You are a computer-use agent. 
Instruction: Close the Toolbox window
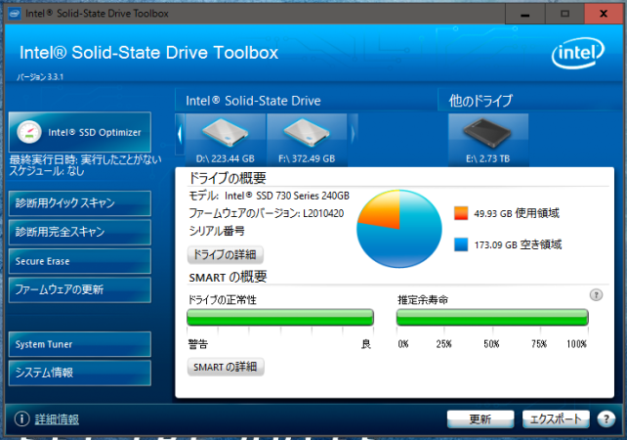pyautogui.click(x=604, y=14)
